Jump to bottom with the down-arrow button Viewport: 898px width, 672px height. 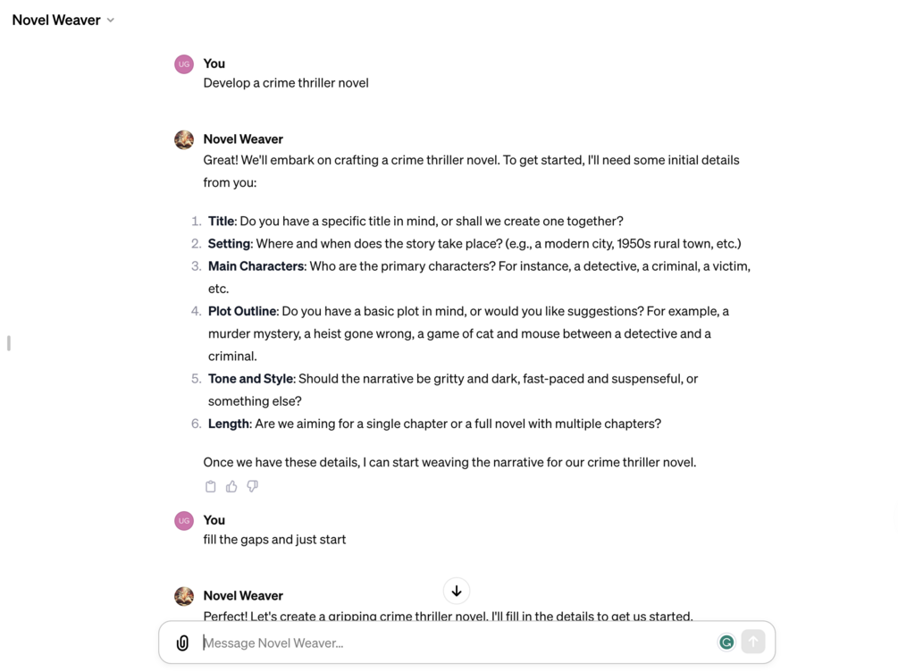[x=457, y=592]
